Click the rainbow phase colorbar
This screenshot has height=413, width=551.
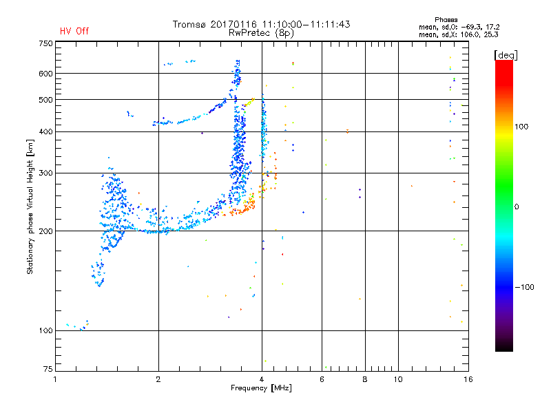tap(504, 205)
